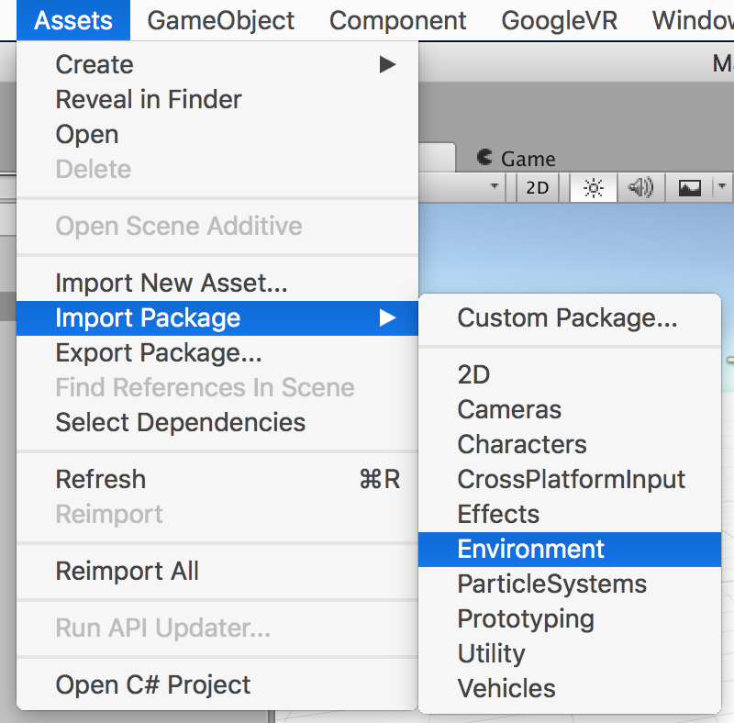Toggle scene lighting sun icon

tap(593, 188)
